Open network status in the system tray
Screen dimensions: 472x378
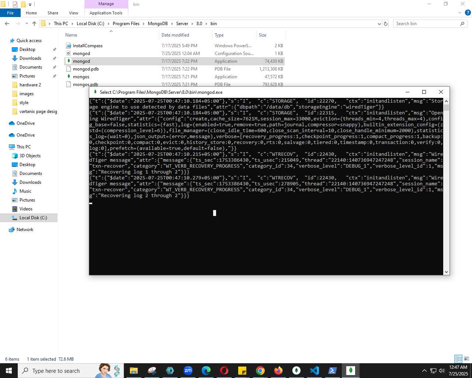[x=433, y=371]
